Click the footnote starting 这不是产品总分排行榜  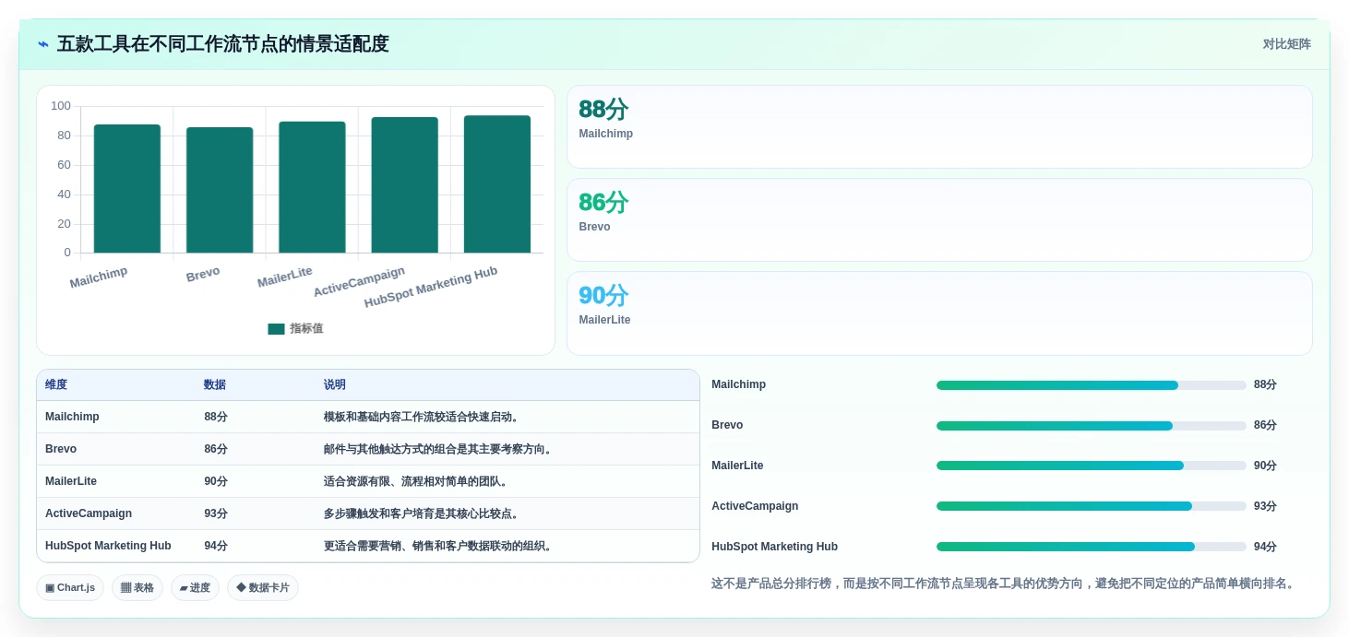(1005, 584)
